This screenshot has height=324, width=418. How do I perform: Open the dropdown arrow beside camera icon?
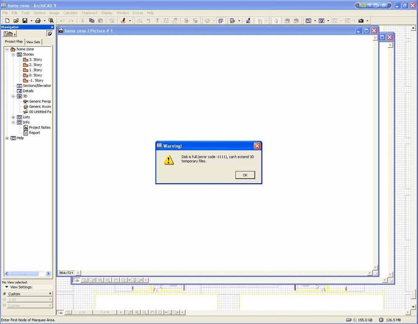coord(367,21)
